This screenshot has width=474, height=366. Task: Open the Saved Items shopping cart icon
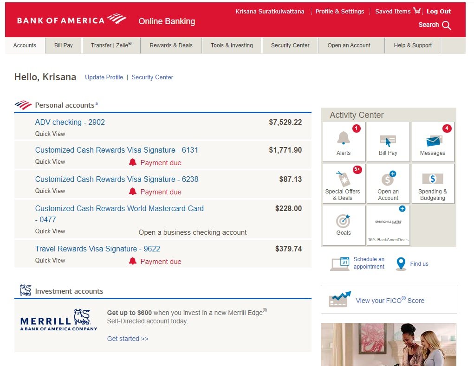click(417, 11)
